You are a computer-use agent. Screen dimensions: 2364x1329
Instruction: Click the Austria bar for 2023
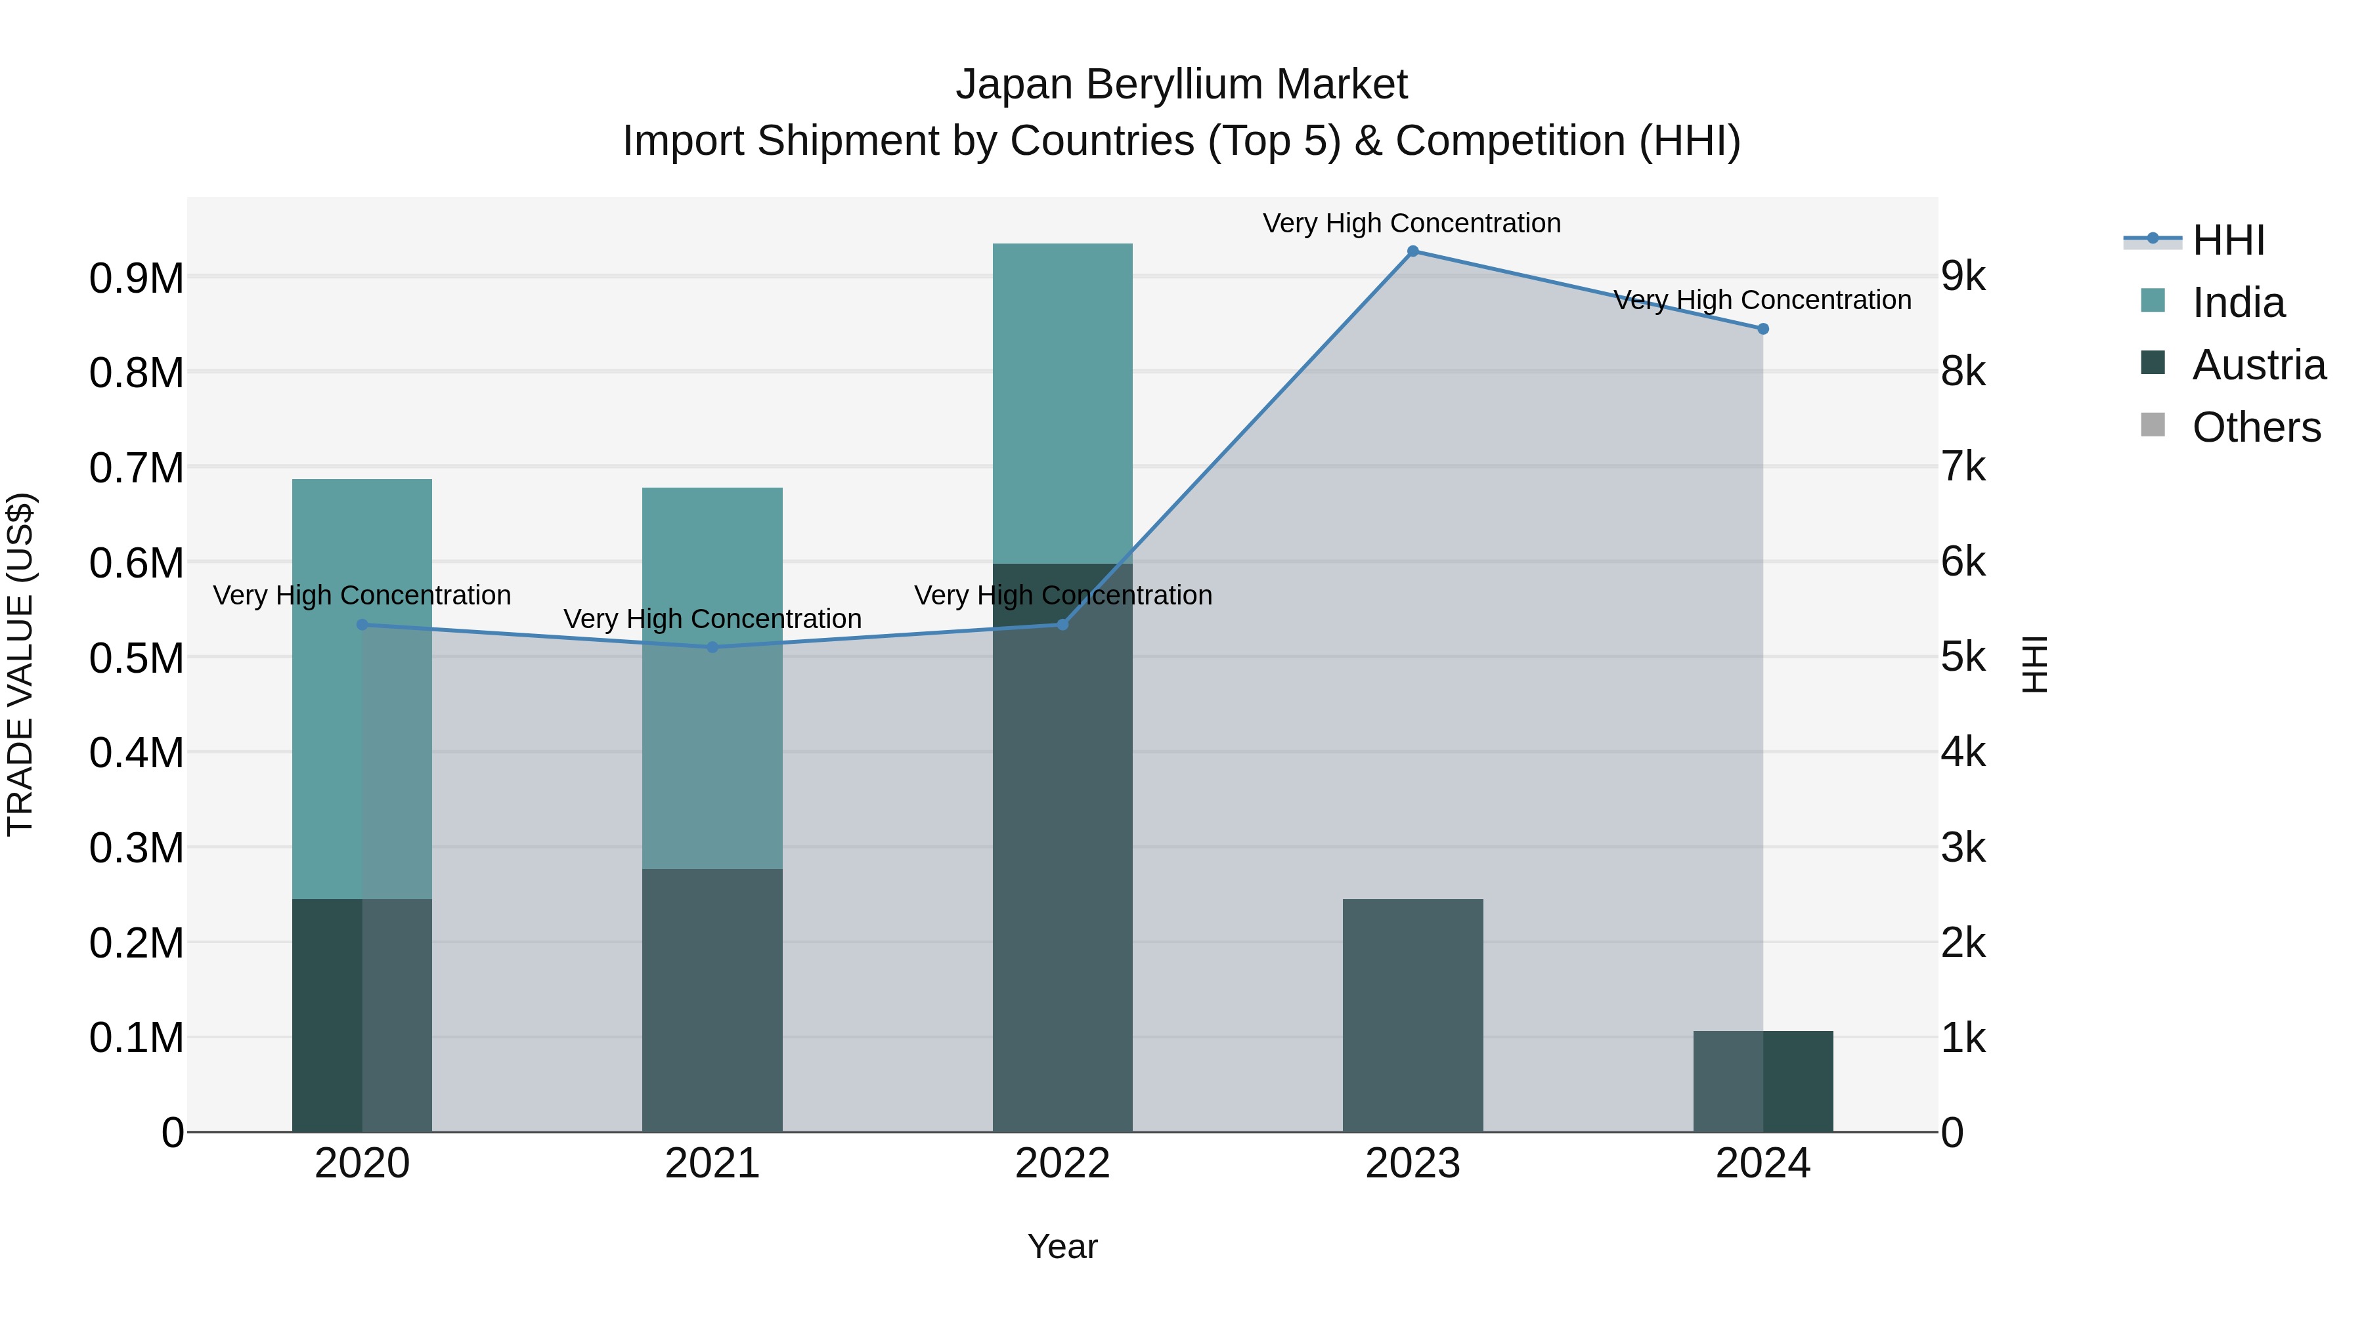(x=1413, y=1015)
